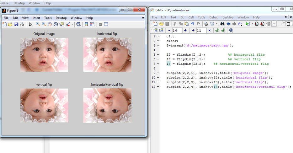Image resolution: width=293 pixels, height=153 pixels.
Task: Select the vertical flip subplot image
Action: click(44, 105)
